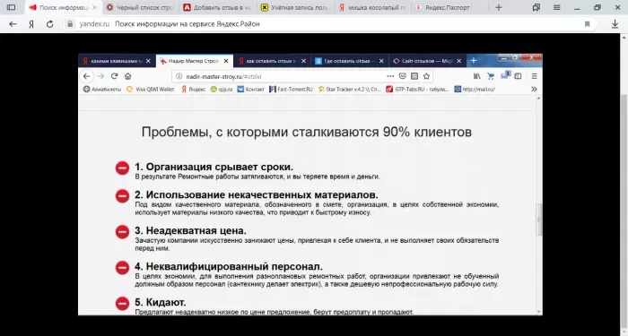This screenshot has width=628, height=336.
Task: Click Firefox back arrow in the inner window
Action: [x=86, y=76]
